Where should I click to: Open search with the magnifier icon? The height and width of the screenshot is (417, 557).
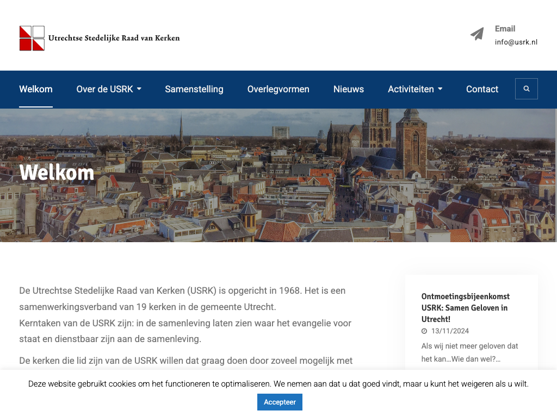526,89
